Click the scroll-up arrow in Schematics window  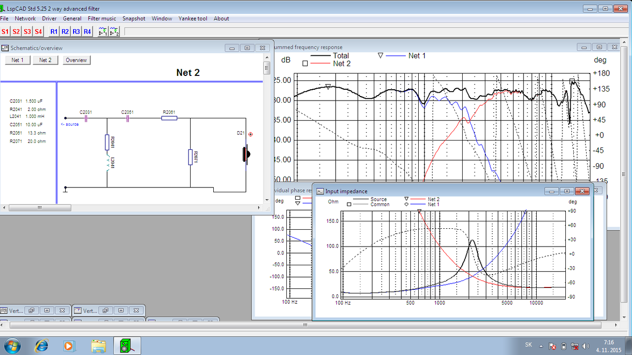tap(267, 58)
